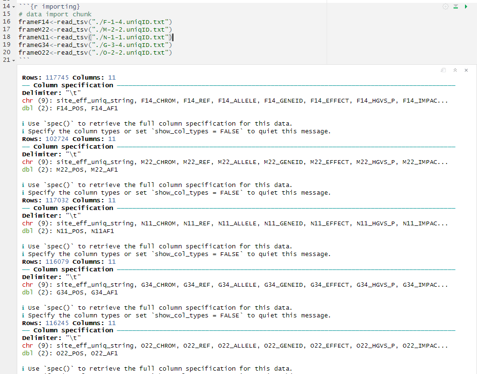
Task: Click the N11AF1 column name
Action: coord(102,231)
